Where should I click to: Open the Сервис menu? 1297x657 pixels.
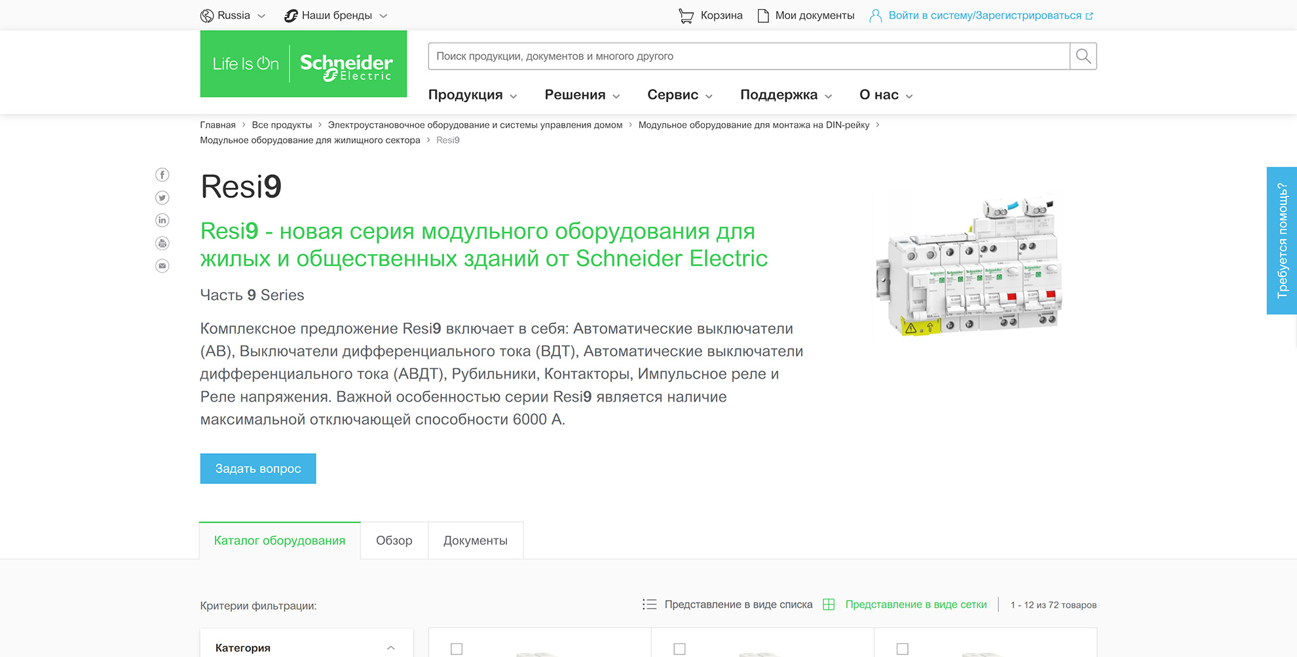[x=680, y=95]
